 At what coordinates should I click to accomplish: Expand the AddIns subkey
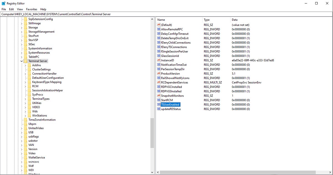[25, 65]
